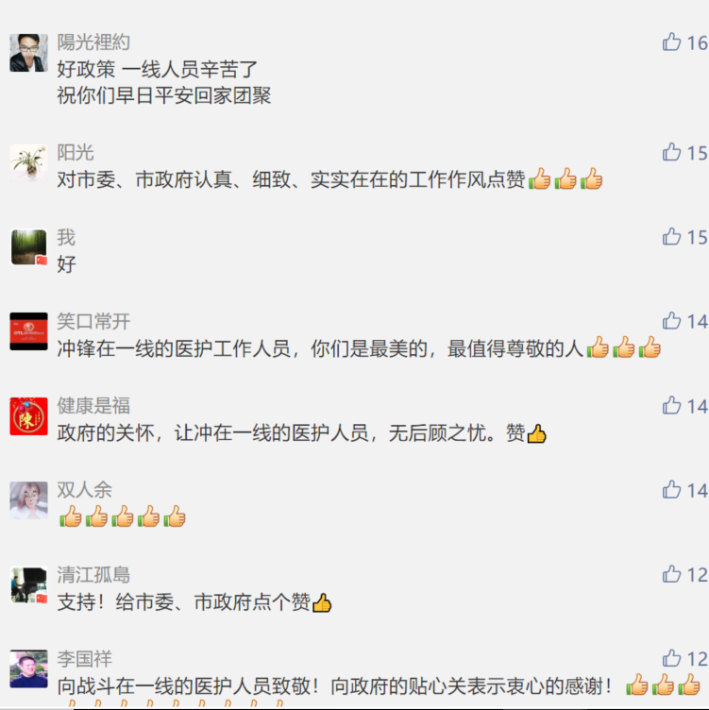The image size is (709, 710).
Task: Select comment text 好政策 一线人员辛苦了
Action: tap(157, 69)
